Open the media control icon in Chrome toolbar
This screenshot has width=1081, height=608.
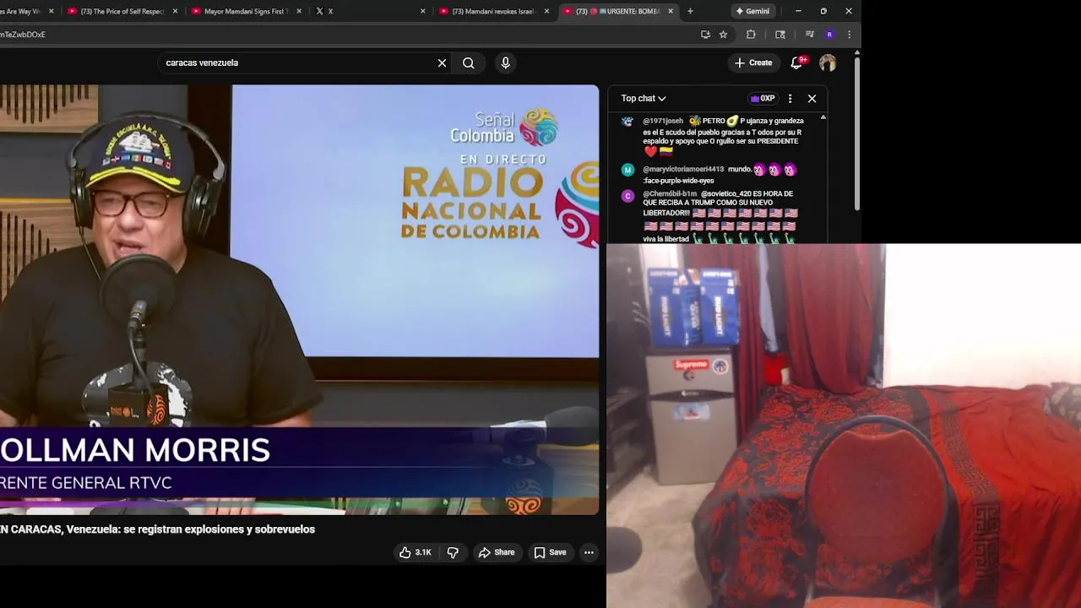click(x=809, y=35)
